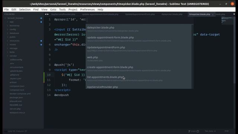Click the git branch main status item
The image size is (238, 134).
[193, 131]
